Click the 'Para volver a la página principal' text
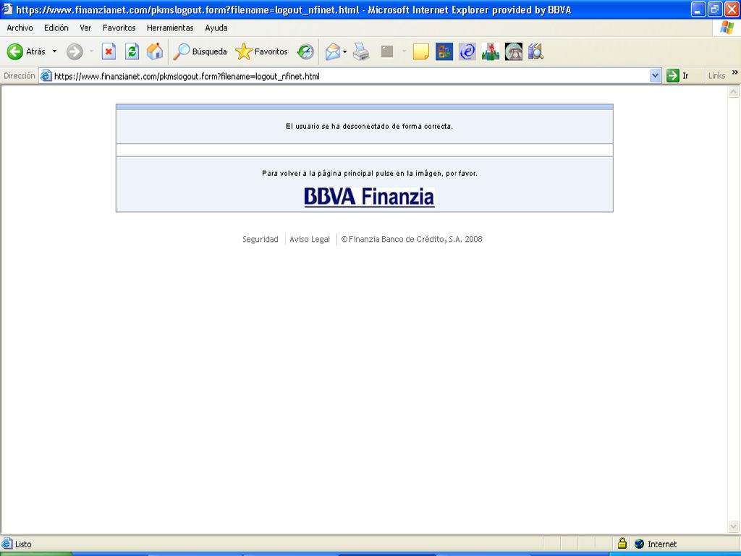This screenshot has height=556, width=741. point(370,174)
